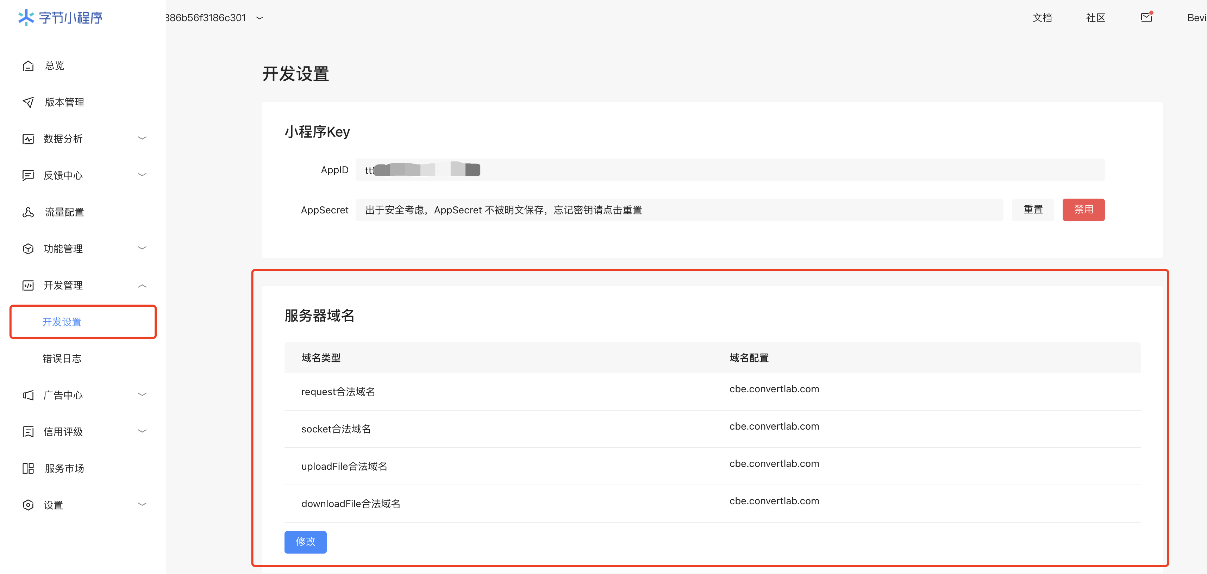This screenshot has height=574, width=1207.
Task: Click the blue 修改 domain button
Action: pos(305,542)
